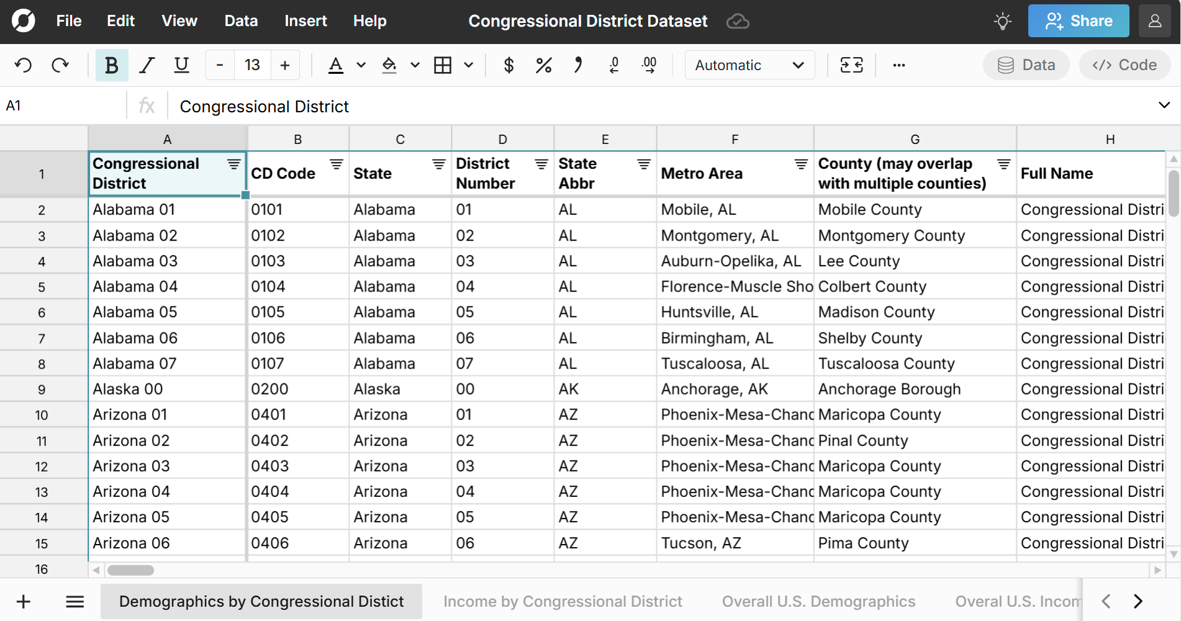Open the Insert menu
Viewport: 1181px width, 621px height.
(305, 21)
